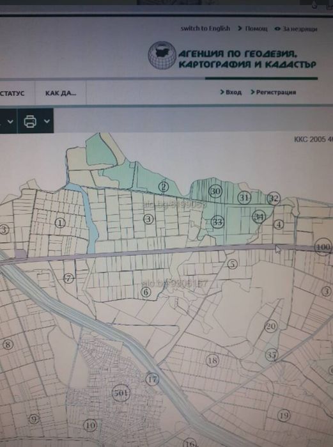Click block marker 6 on the map

point(146,292)
